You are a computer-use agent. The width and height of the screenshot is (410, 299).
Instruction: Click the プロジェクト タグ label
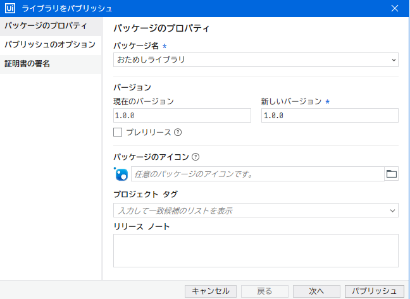146,194
